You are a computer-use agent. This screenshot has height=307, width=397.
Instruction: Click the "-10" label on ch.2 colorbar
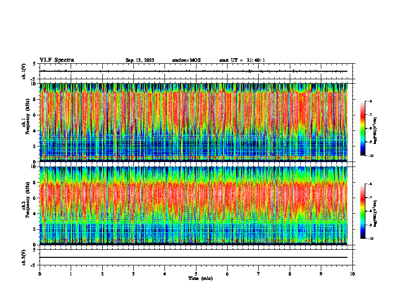[370, 239]
